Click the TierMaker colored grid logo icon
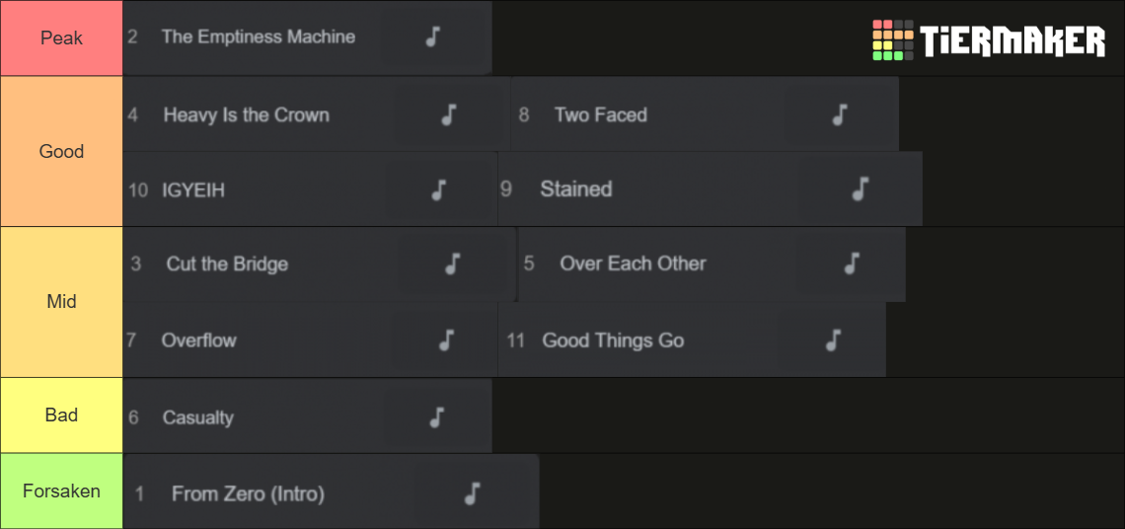Screen dimensions: 1125x529 tap(892, 40)
